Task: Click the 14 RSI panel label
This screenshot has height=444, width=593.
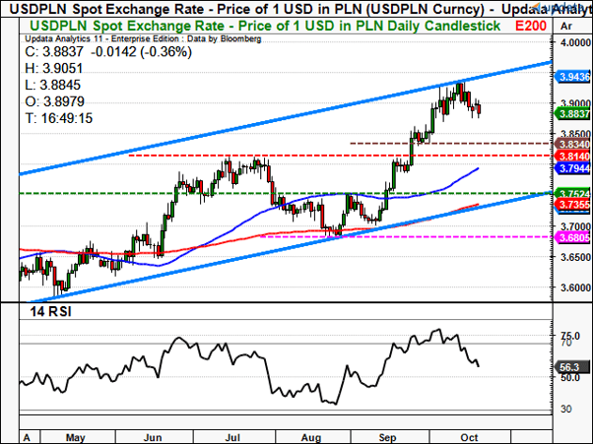Action: 50,312
